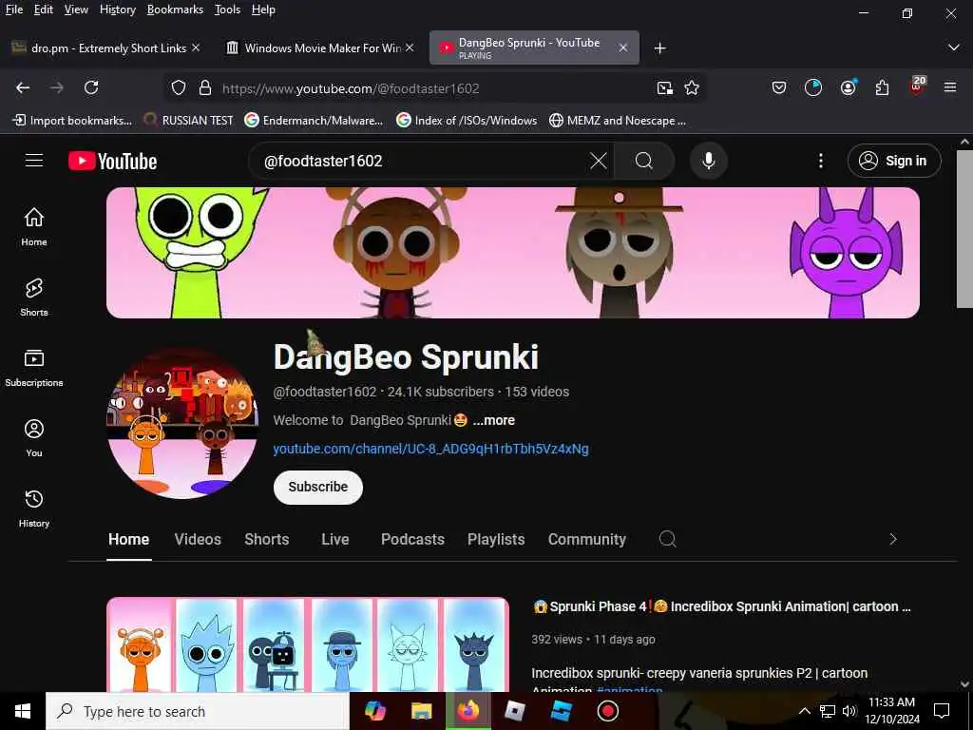Save page to Pocket
Viewport: 973px width, 730px height.
point(779,88)
